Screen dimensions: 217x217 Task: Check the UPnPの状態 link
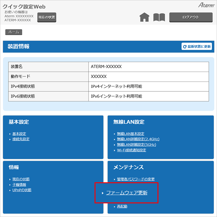(22, 190)
